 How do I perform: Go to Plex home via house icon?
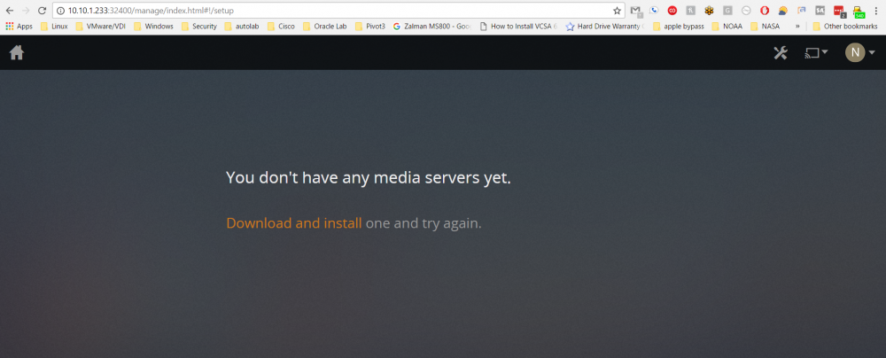coord(17,52)
